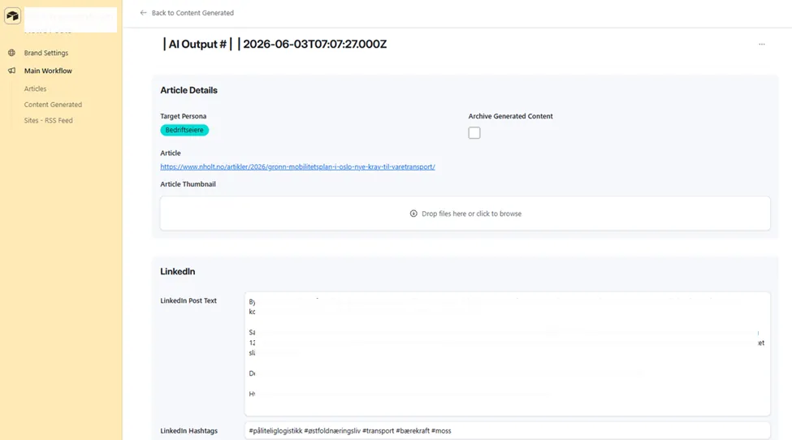The image size is (792, 440).
Task: Open Brand Settings in sidebar
Action: click(x=46, y=53)
